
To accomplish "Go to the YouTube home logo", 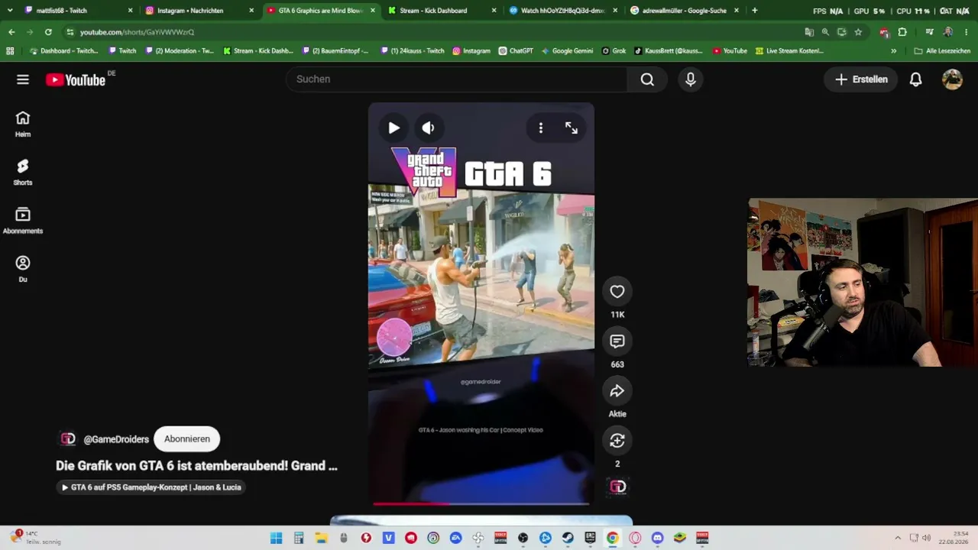I will click(x=76, y=79).
